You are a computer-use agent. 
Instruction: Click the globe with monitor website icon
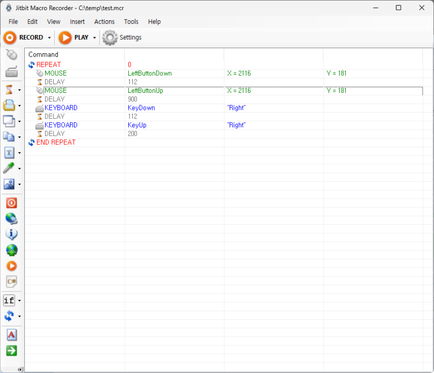[x=11, y=219]
